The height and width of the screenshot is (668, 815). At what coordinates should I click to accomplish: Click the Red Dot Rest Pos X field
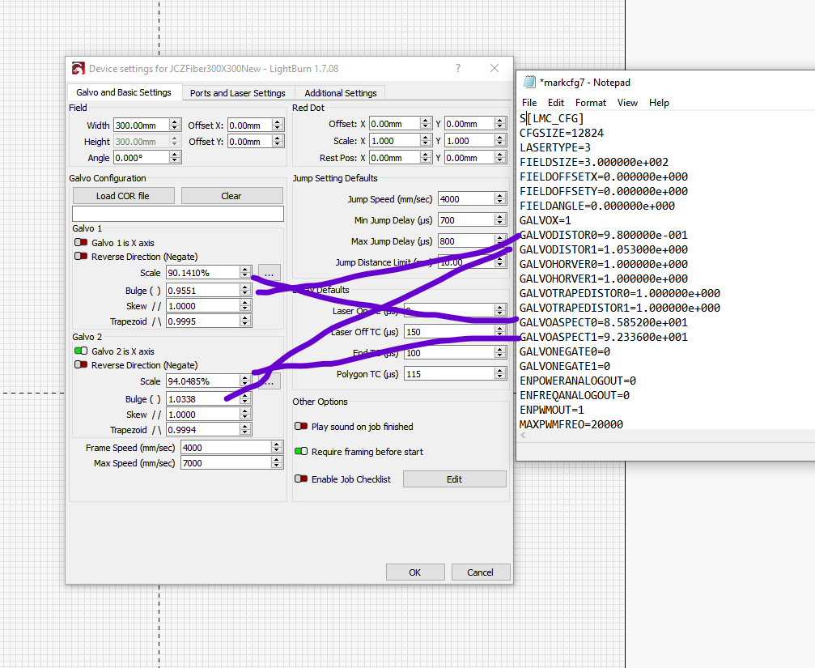click(x=395, y=158)
